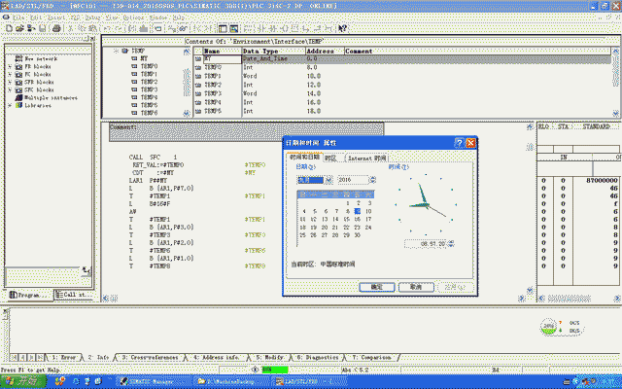This screenshot has width=622, height=389.
Task: Click the 取消 button
Action: click(416, 287)
